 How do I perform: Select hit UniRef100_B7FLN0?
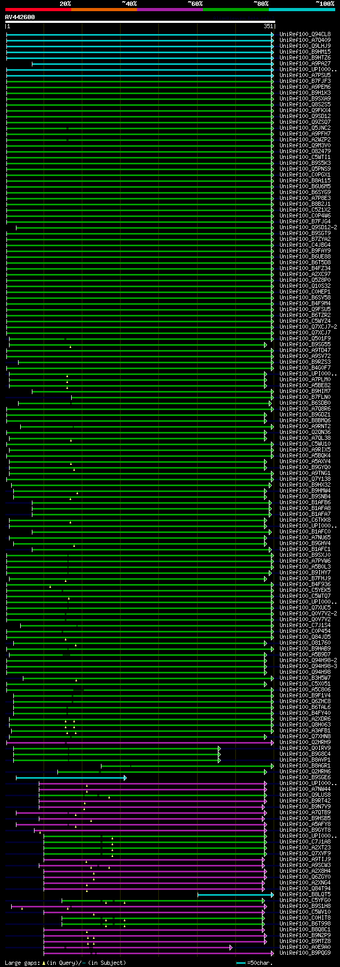coord(305,397)
